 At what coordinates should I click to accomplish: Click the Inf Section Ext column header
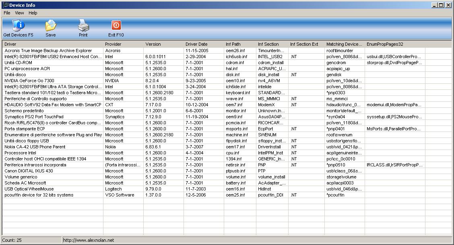pos(306,44)
